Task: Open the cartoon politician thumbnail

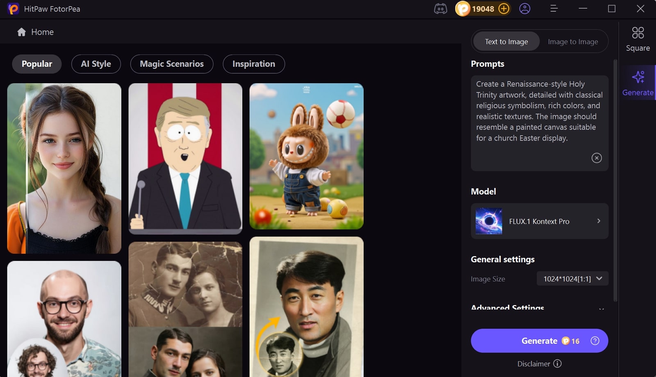Action: (185, 159)
